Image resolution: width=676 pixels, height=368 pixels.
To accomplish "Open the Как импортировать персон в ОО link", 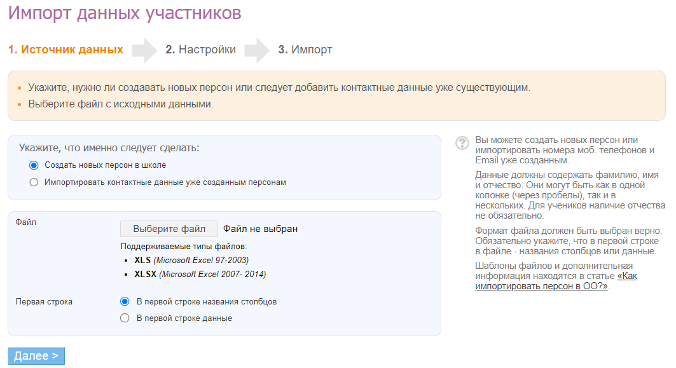I will [555, 281].
